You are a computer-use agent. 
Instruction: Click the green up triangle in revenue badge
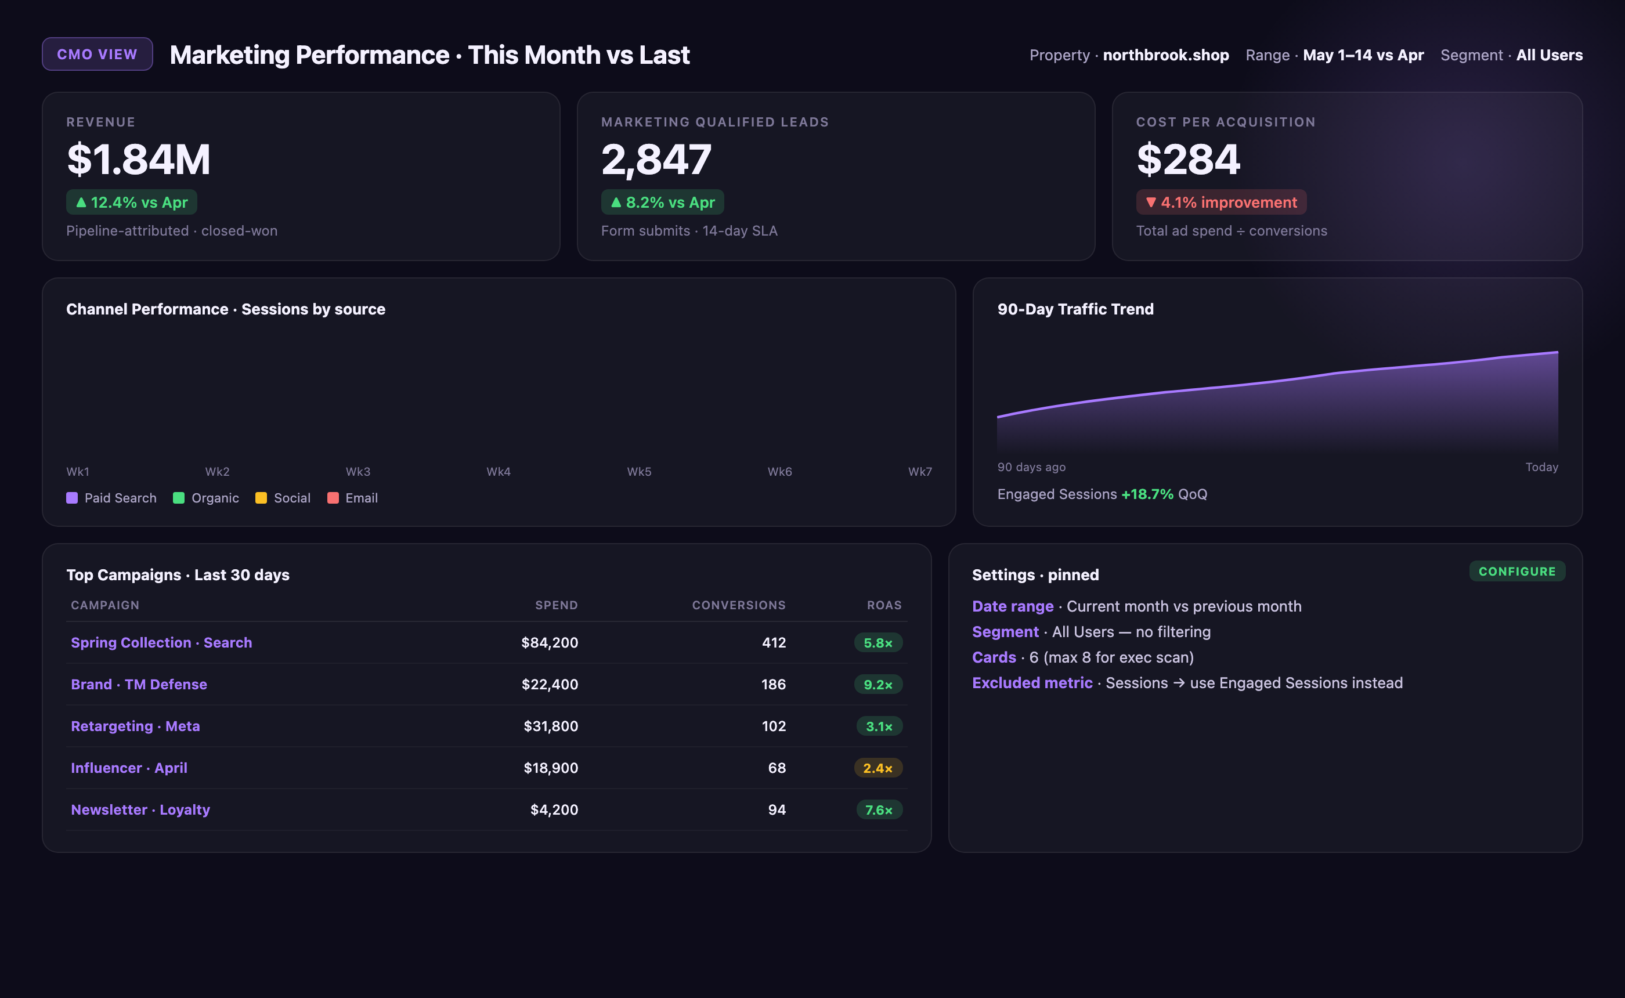[81, 202]
